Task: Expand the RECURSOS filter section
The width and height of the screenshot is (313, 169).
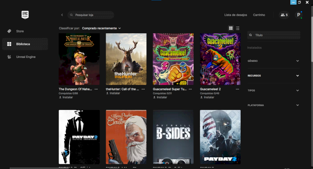Action: coord(273,76)
